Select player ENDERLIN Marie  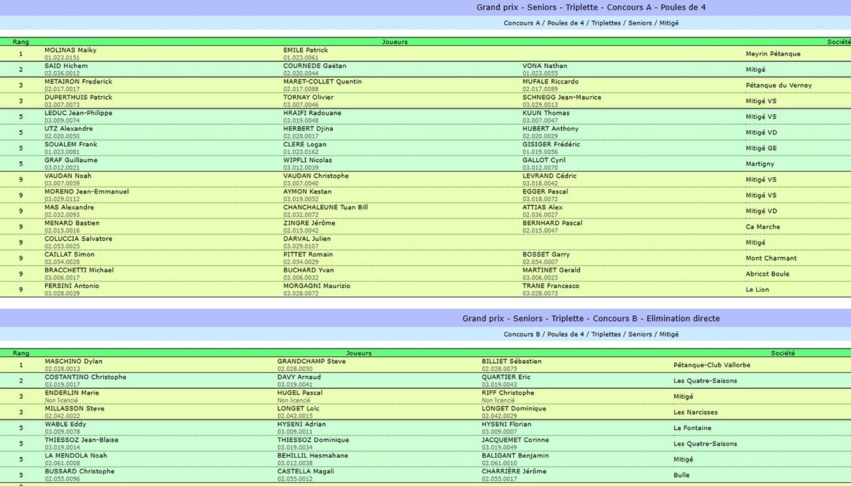tap(72, 393)
